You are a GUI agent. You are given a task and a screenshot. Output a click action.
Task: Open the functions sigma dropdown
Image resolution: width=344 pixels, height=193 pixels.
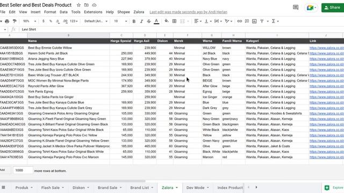point(275,21)
